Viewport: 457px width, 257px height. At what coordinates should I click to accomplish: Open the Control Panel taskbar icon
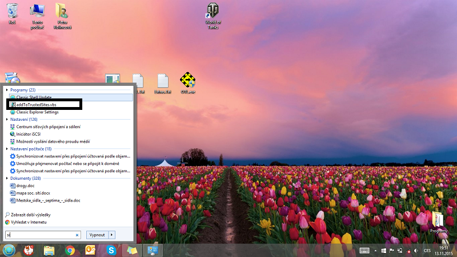153,251
